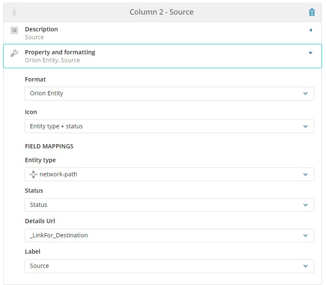
Task: Open the Entity type dropdown
Action: 169,174
